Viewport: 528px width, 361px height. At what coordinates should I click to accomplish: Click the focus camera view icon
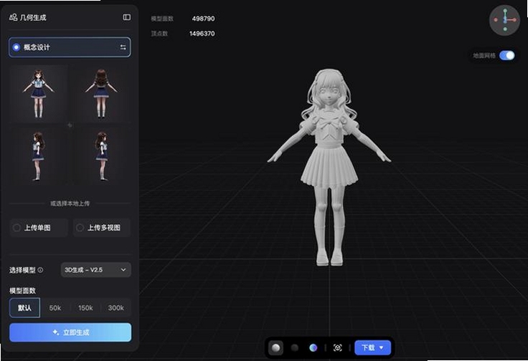(337, 347)
